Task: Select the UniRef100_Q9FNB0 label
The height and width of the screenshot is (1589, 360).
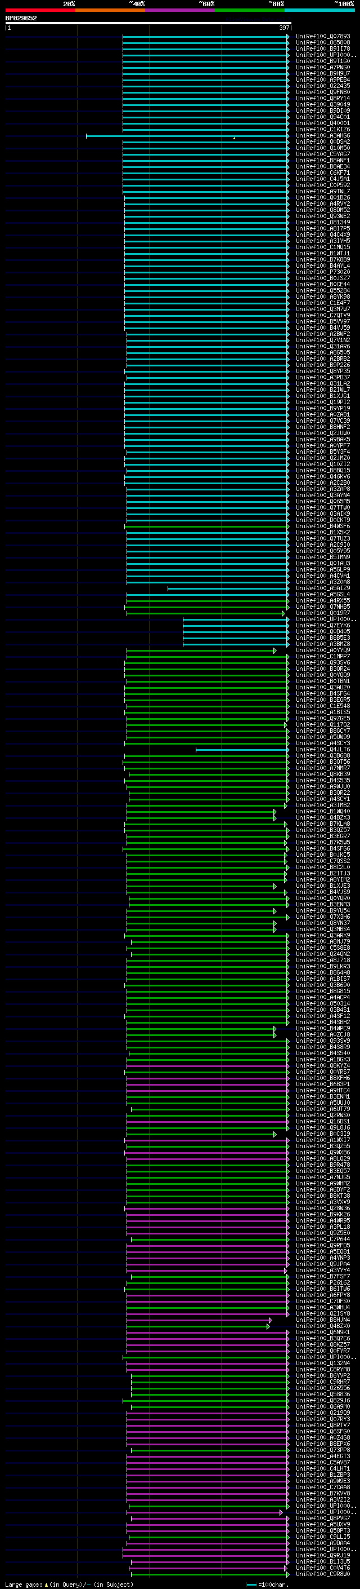Action: [x=323, y=92]
